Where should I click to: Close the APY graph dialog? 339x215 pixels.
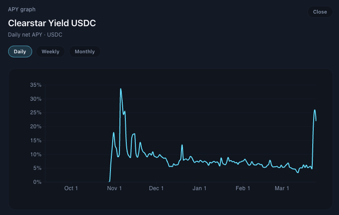[x=320, y=12]
